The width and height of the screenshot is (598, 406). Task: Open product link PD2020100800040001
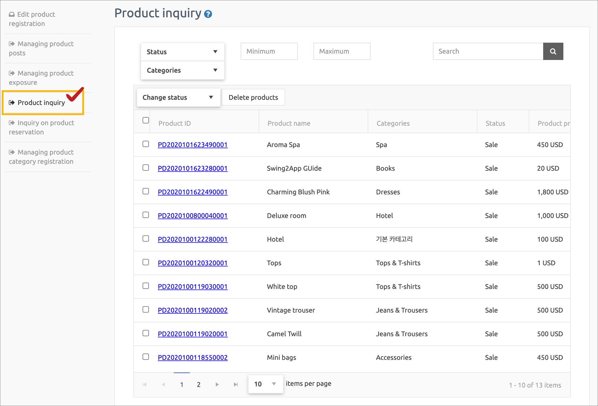(x=193, y=216)
